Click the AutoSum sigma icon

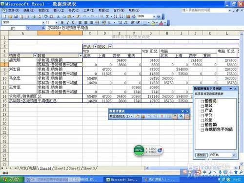tap(107, 17)
